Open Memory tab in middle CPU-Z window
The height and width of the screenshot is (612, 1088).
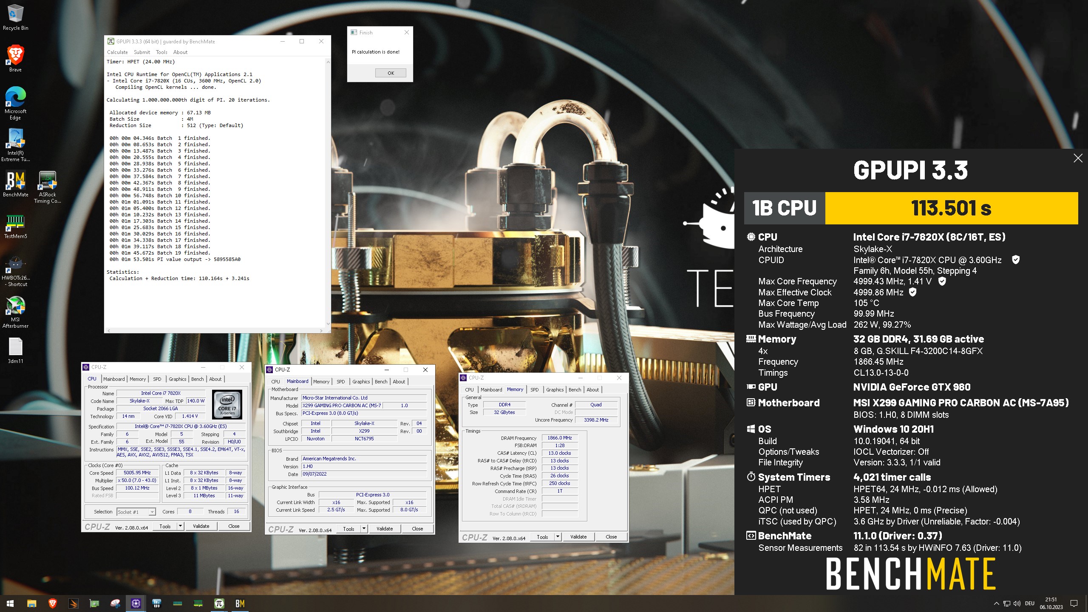[321, 382]
